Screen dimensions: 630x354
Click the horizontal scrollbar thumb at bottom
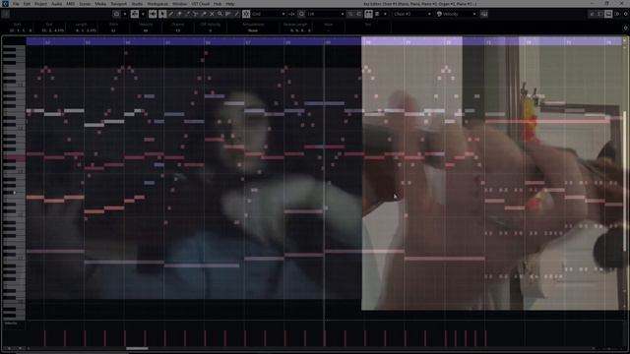137,348
